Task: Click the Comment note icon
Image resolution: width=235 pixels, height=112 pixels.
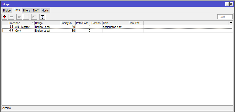Action: pyautogui.click(x=34, y=17)
